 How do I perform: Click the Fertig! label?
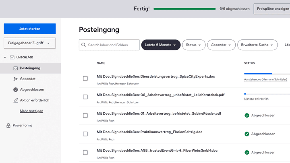(x=142, y=9)
